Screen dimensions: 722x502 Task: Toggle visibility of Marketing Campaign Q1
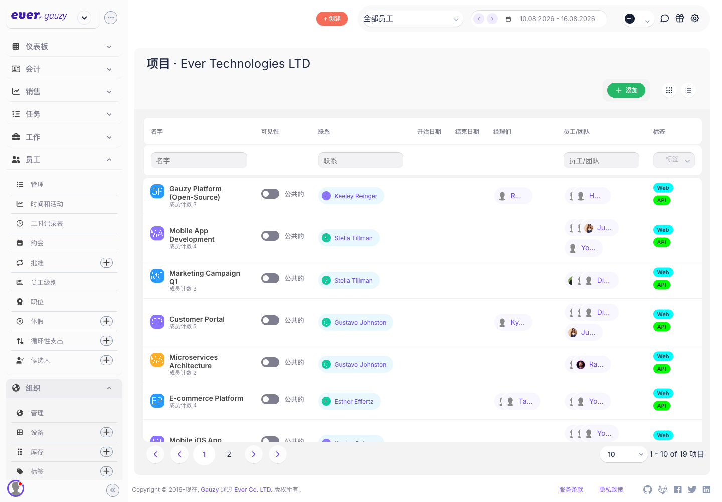click(270, 278)
